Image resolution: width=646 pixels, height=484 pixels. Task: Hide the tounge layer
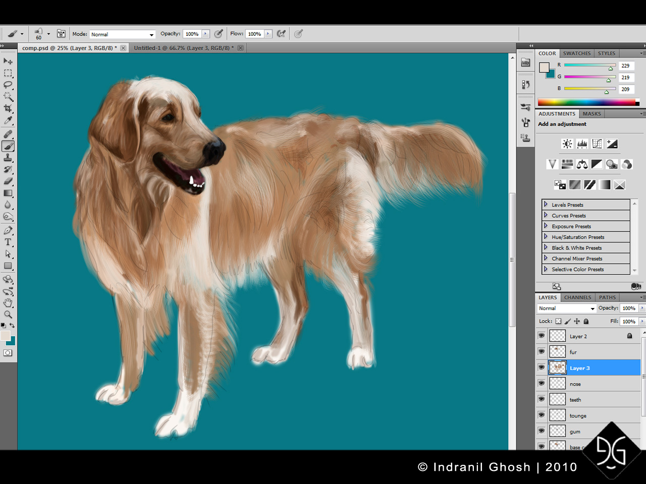click(x=541, y=415)
